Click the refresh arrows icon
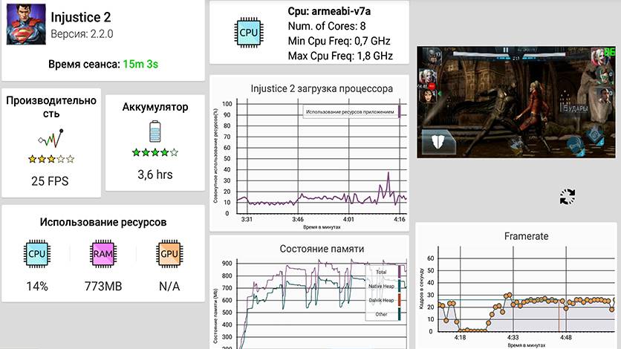Image resolution: width=621 pixels, height=349 pixels. click(x=568, y=197)
